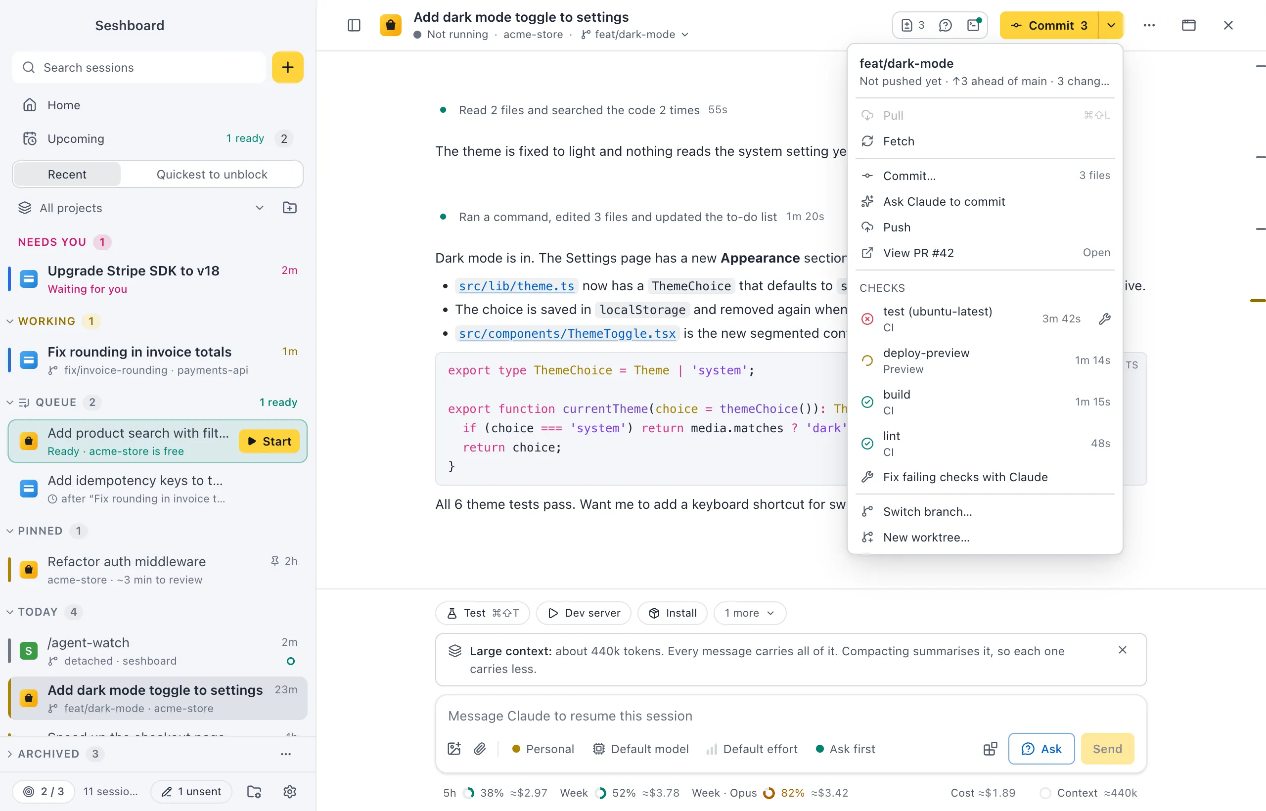The height and width of the screenshot is (811, 1266).
Task: Open the question chat bubble icon in header
Action: coord(945,25)
